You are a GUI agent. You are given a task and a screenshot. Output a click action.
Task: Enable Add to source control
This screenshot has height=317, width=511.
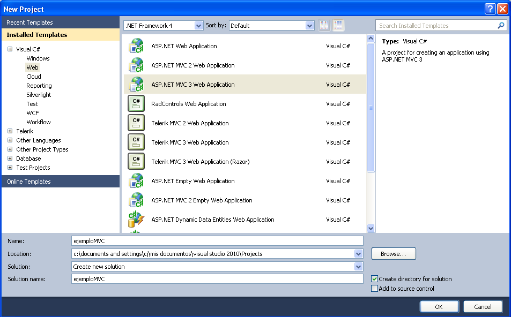tap(374, 288)
